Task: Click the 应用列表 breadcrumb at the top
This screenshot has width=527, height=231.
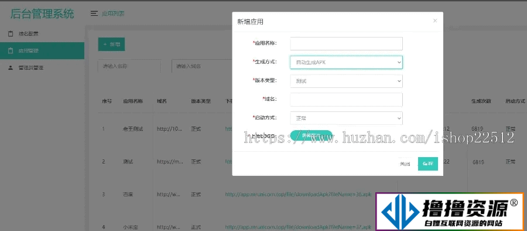Action: 113,14
